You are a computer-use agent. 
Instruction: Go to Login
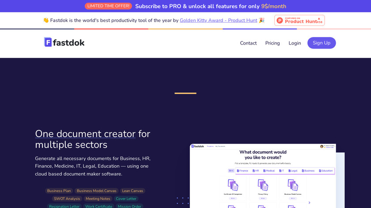coord(295,43)
